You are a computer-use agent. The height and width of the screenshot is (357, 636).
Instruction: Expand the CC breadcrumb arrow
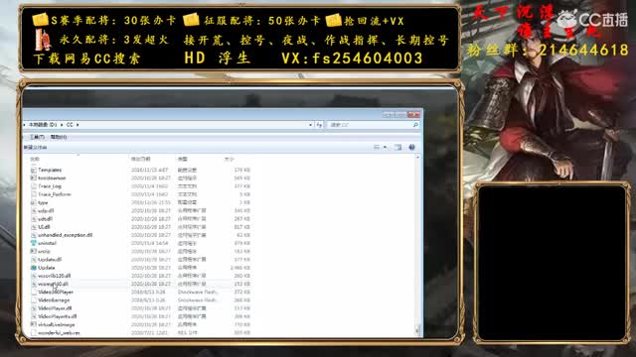point(78,125)
